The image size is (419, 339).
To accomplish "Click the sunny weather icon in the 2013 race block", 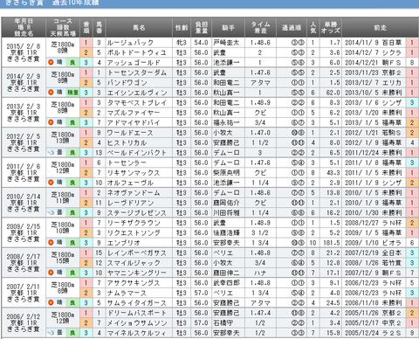I will 51,122.
